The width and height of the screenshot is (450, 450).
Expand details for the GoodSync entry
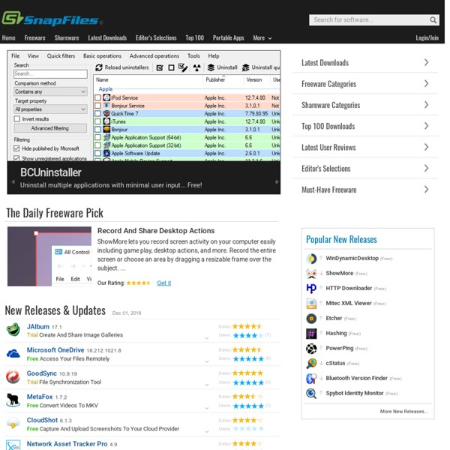point(207,385)
